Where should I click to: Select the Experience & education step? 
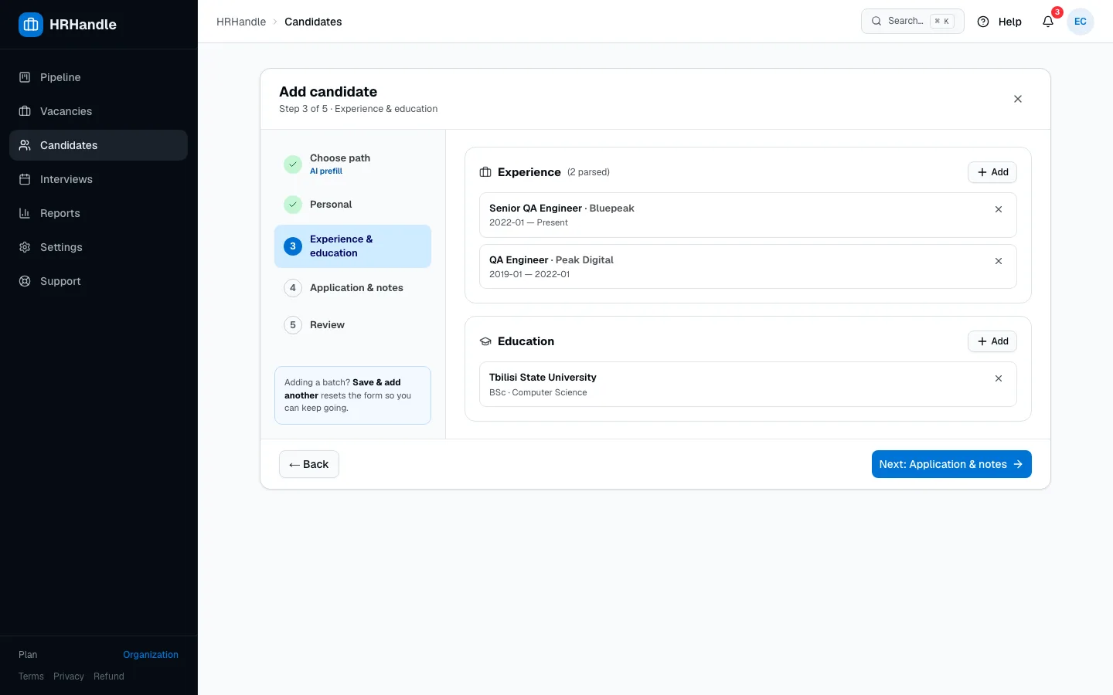click(352, 246)
